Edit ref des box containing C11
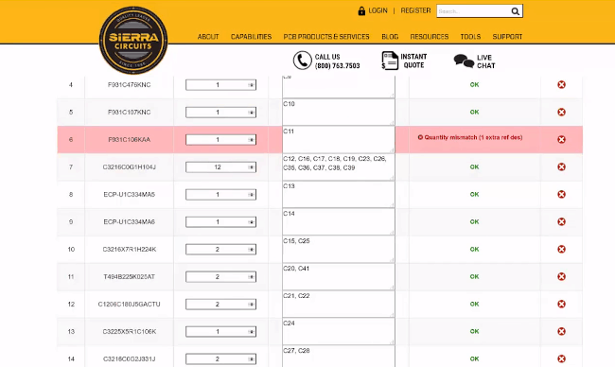The width and height of the screenshot is (615, 367). click(339, 140)
